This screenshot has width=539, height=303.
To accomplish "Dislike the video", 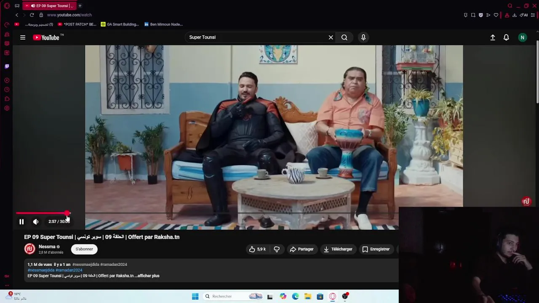I will click(277, 249).
